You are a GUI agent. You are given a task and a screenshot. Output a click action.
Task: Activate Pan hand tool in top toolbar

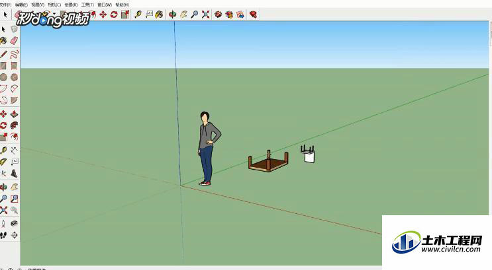click(x=183, y=15)
